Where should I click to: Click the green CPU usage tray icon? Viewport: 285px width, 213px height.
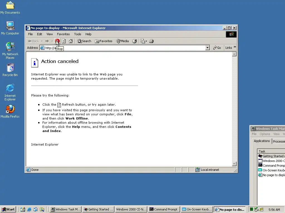251,209
